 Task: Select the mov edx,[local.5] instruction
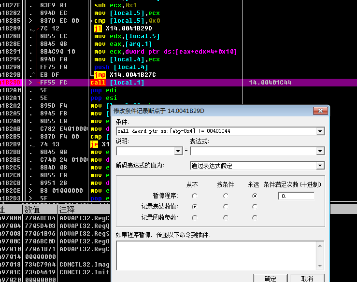click(127, 36)
